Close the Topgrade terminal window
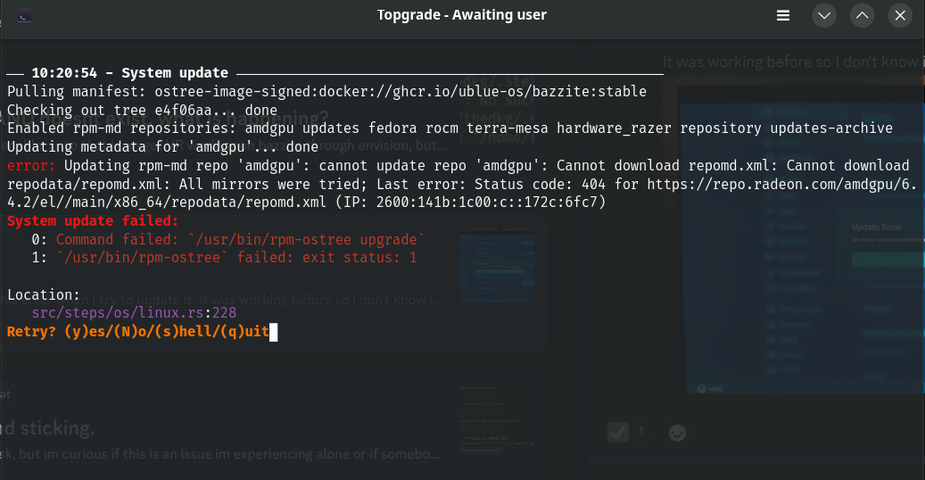The width and height of the screenshot is (925, 480). [900, 15]
